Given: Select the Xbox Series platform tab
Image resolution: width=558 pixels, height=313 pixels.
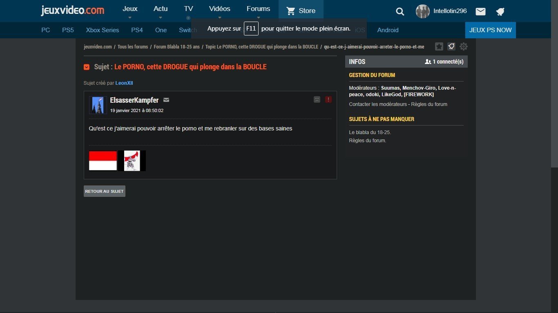Looking at the screenshot, I should pyautogui.click(x=103, y=30).
